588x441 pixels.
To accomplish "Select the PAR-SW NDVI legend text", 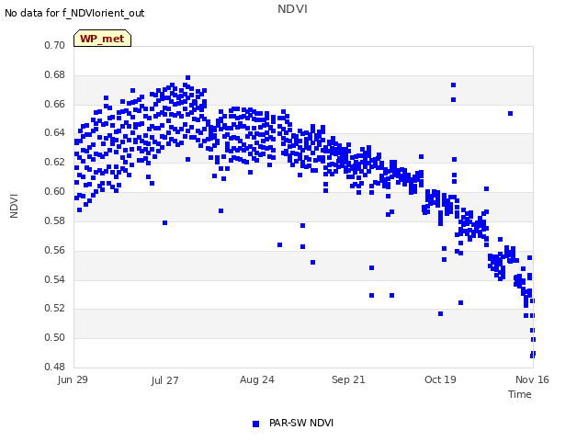I will click(x=301, y=423).
